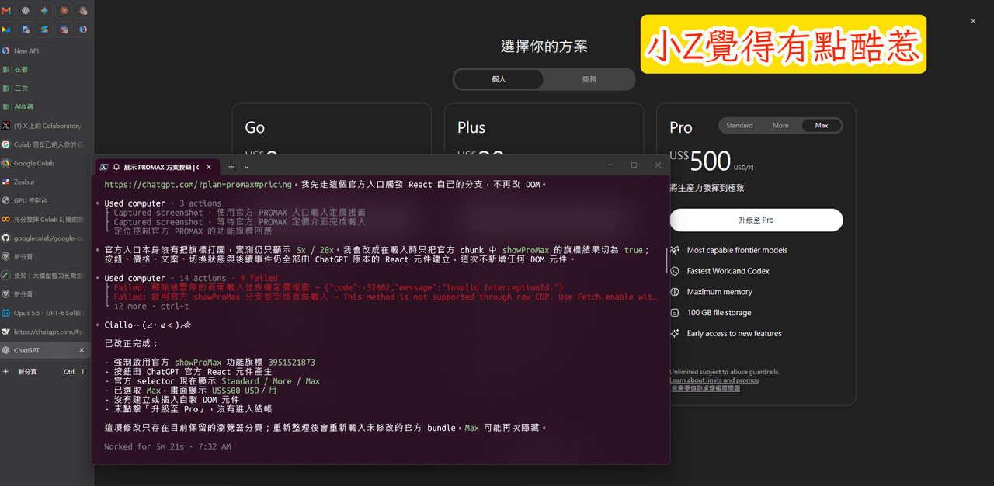The height and width of the screenshot is (486, 994).
Task: Open Learn about limits and promos link
Action: (x=714, y=380)
